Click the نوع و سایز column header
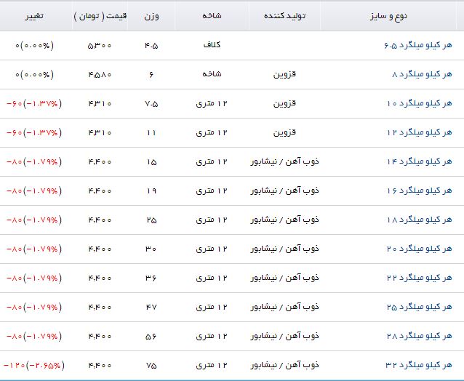 388,16
